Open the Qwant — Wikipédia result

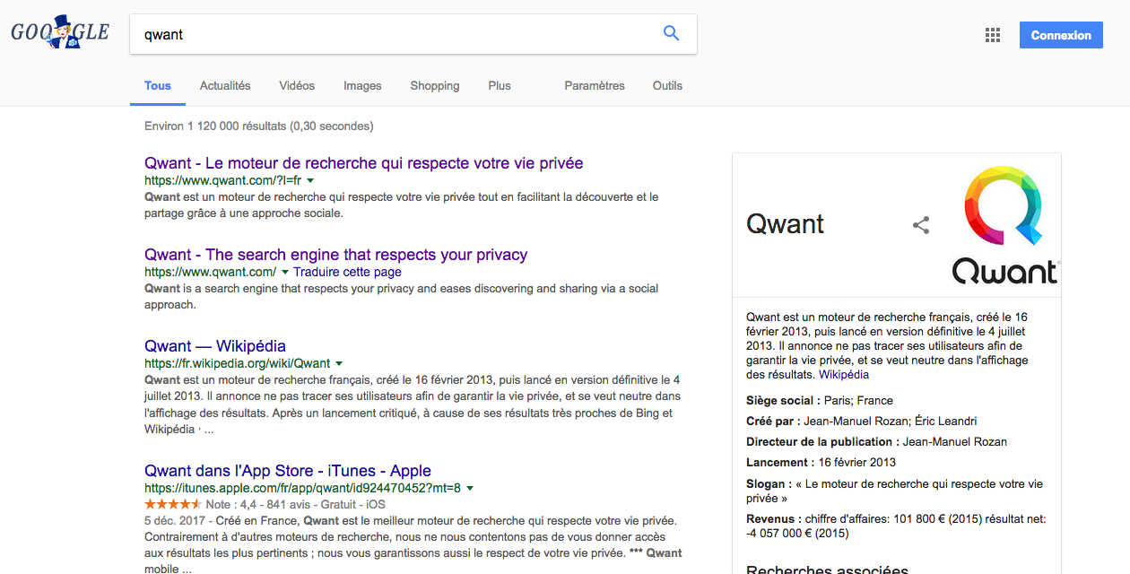point(215,346)
